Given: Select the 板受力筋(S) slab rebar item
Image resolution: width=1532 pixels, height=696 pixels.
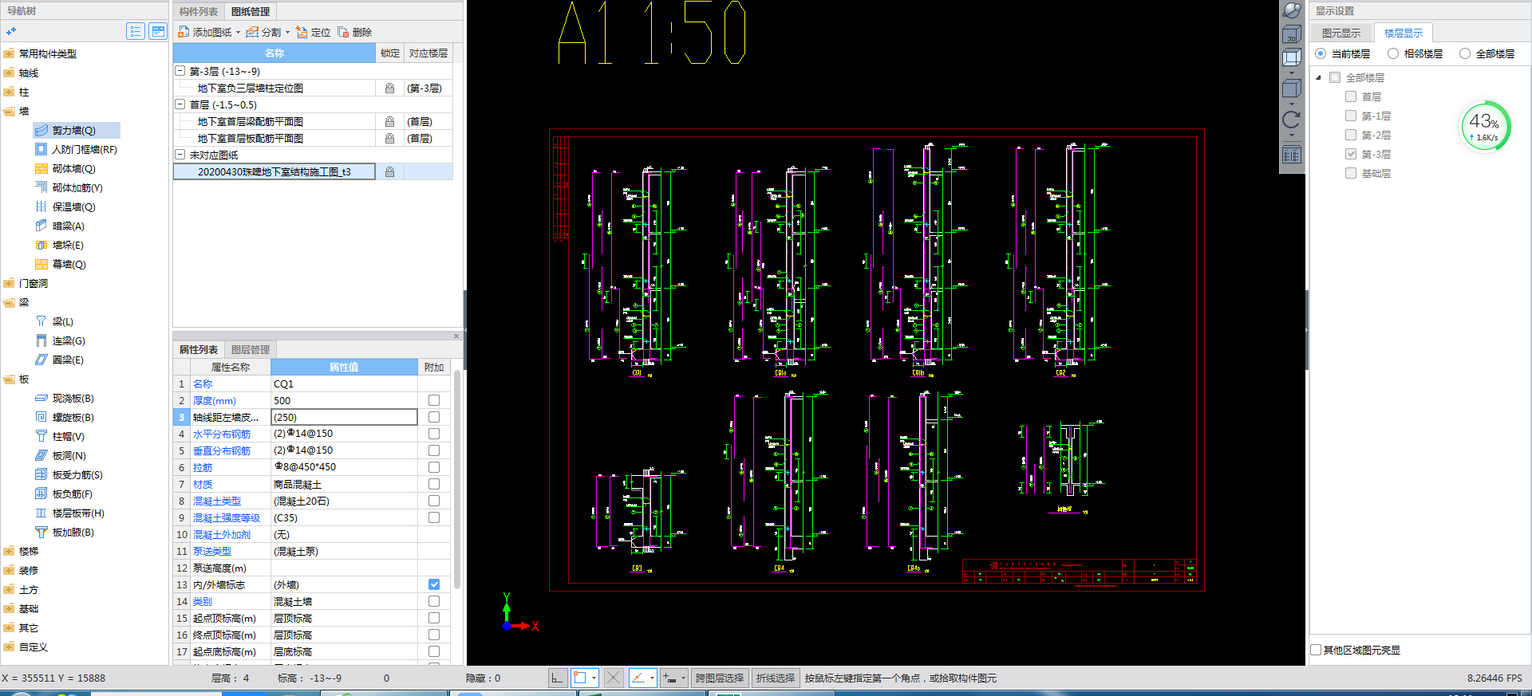Looking at the screenshot, I should [x=69, y=474].
